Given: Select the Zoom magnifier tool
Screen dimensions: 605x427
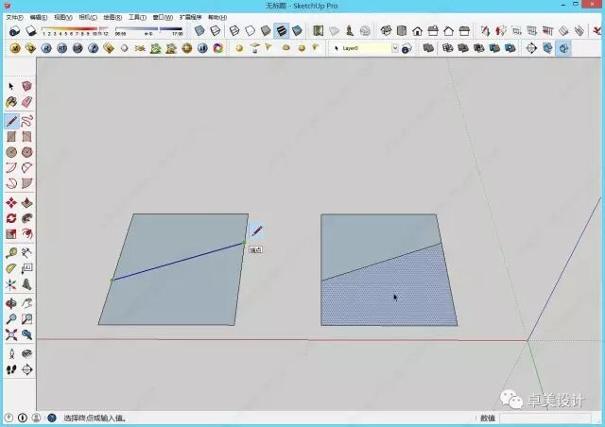Looking at the screenshot, I should (x=11, y=319).
